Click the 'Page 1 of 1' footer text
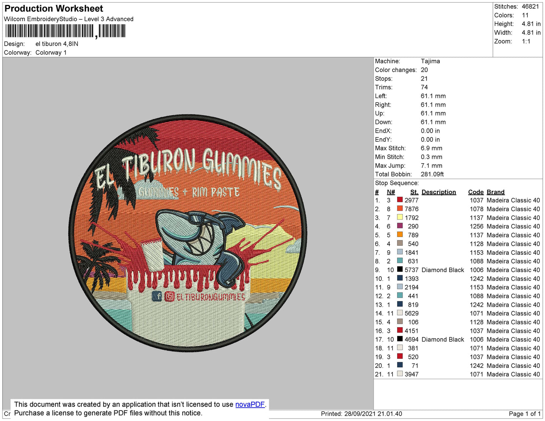This screenshot has width=545, height=421. [525, 414]
